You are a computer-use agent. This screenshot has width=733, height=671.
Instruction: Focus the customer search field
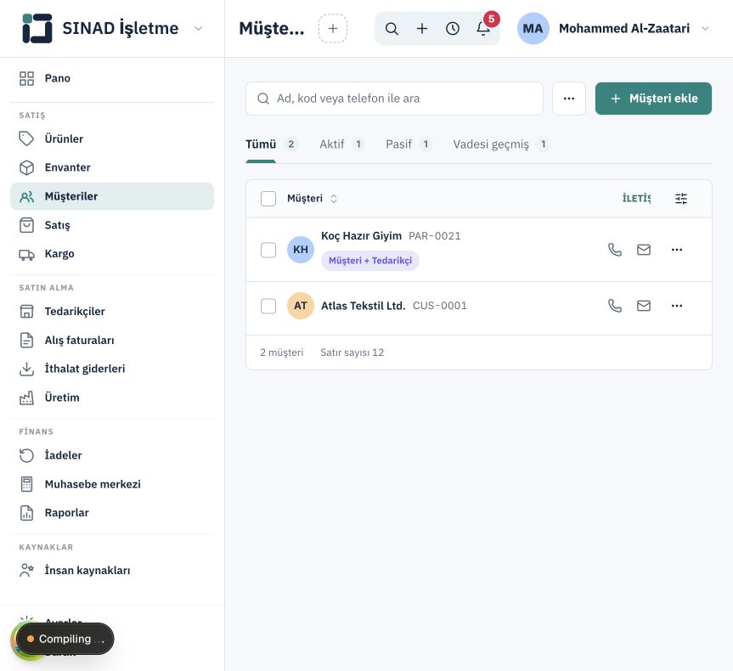tap(395, 99)
